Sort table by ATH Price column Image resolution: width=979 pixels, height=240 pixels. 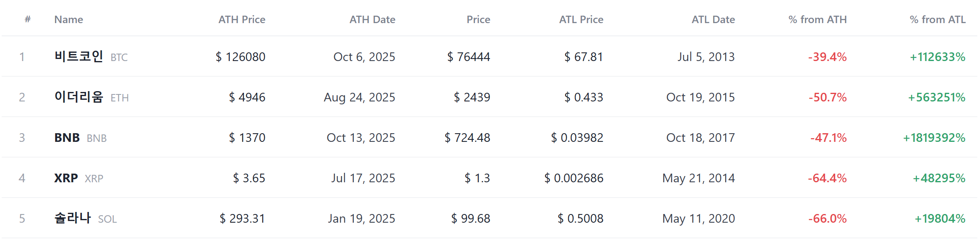[x=242, y=19]
